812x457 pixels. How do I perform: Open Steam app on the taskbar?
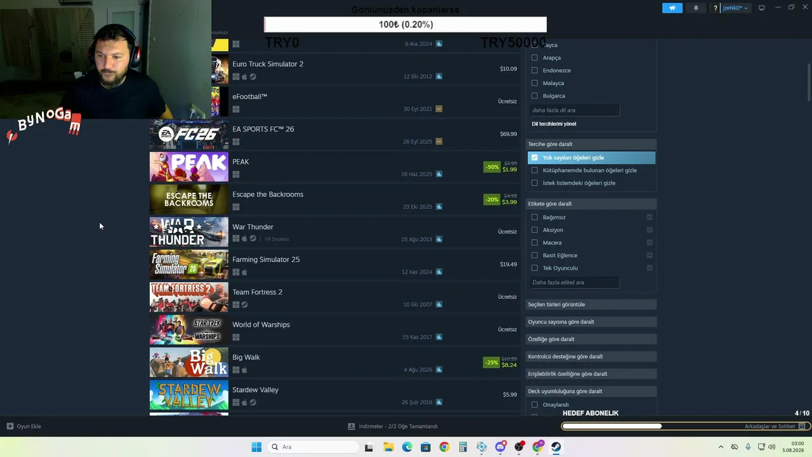point(556,447)
